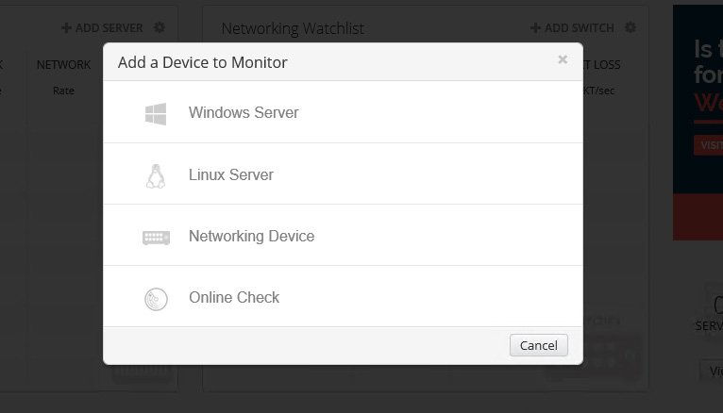Click the Windows logo icon
723x413 pixels.
(x=156, y=113)
